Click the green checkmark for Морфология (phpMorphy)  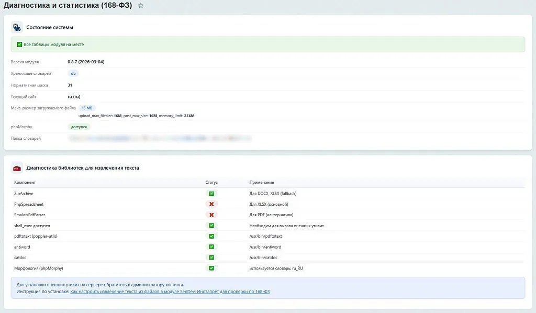211,268
